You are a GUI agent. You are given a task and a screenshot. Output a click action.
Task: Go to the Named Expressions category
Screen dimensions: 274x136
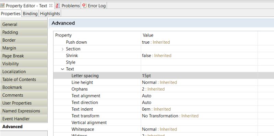tap(24, 111)
